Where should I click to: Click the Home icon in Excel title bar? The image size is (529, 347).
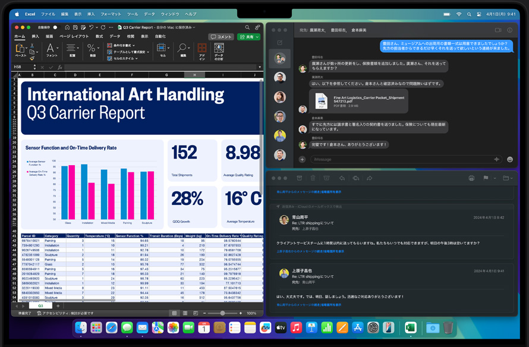68,27
